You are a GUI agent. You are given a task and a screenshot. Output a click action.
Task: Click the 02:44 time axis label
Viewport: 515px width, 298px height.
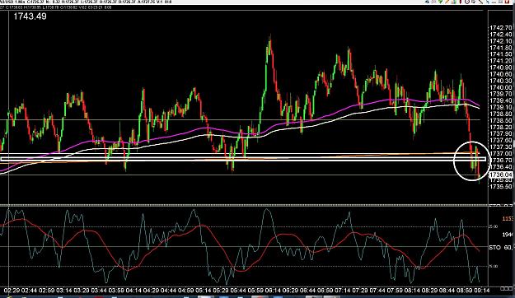coord(29,291)
